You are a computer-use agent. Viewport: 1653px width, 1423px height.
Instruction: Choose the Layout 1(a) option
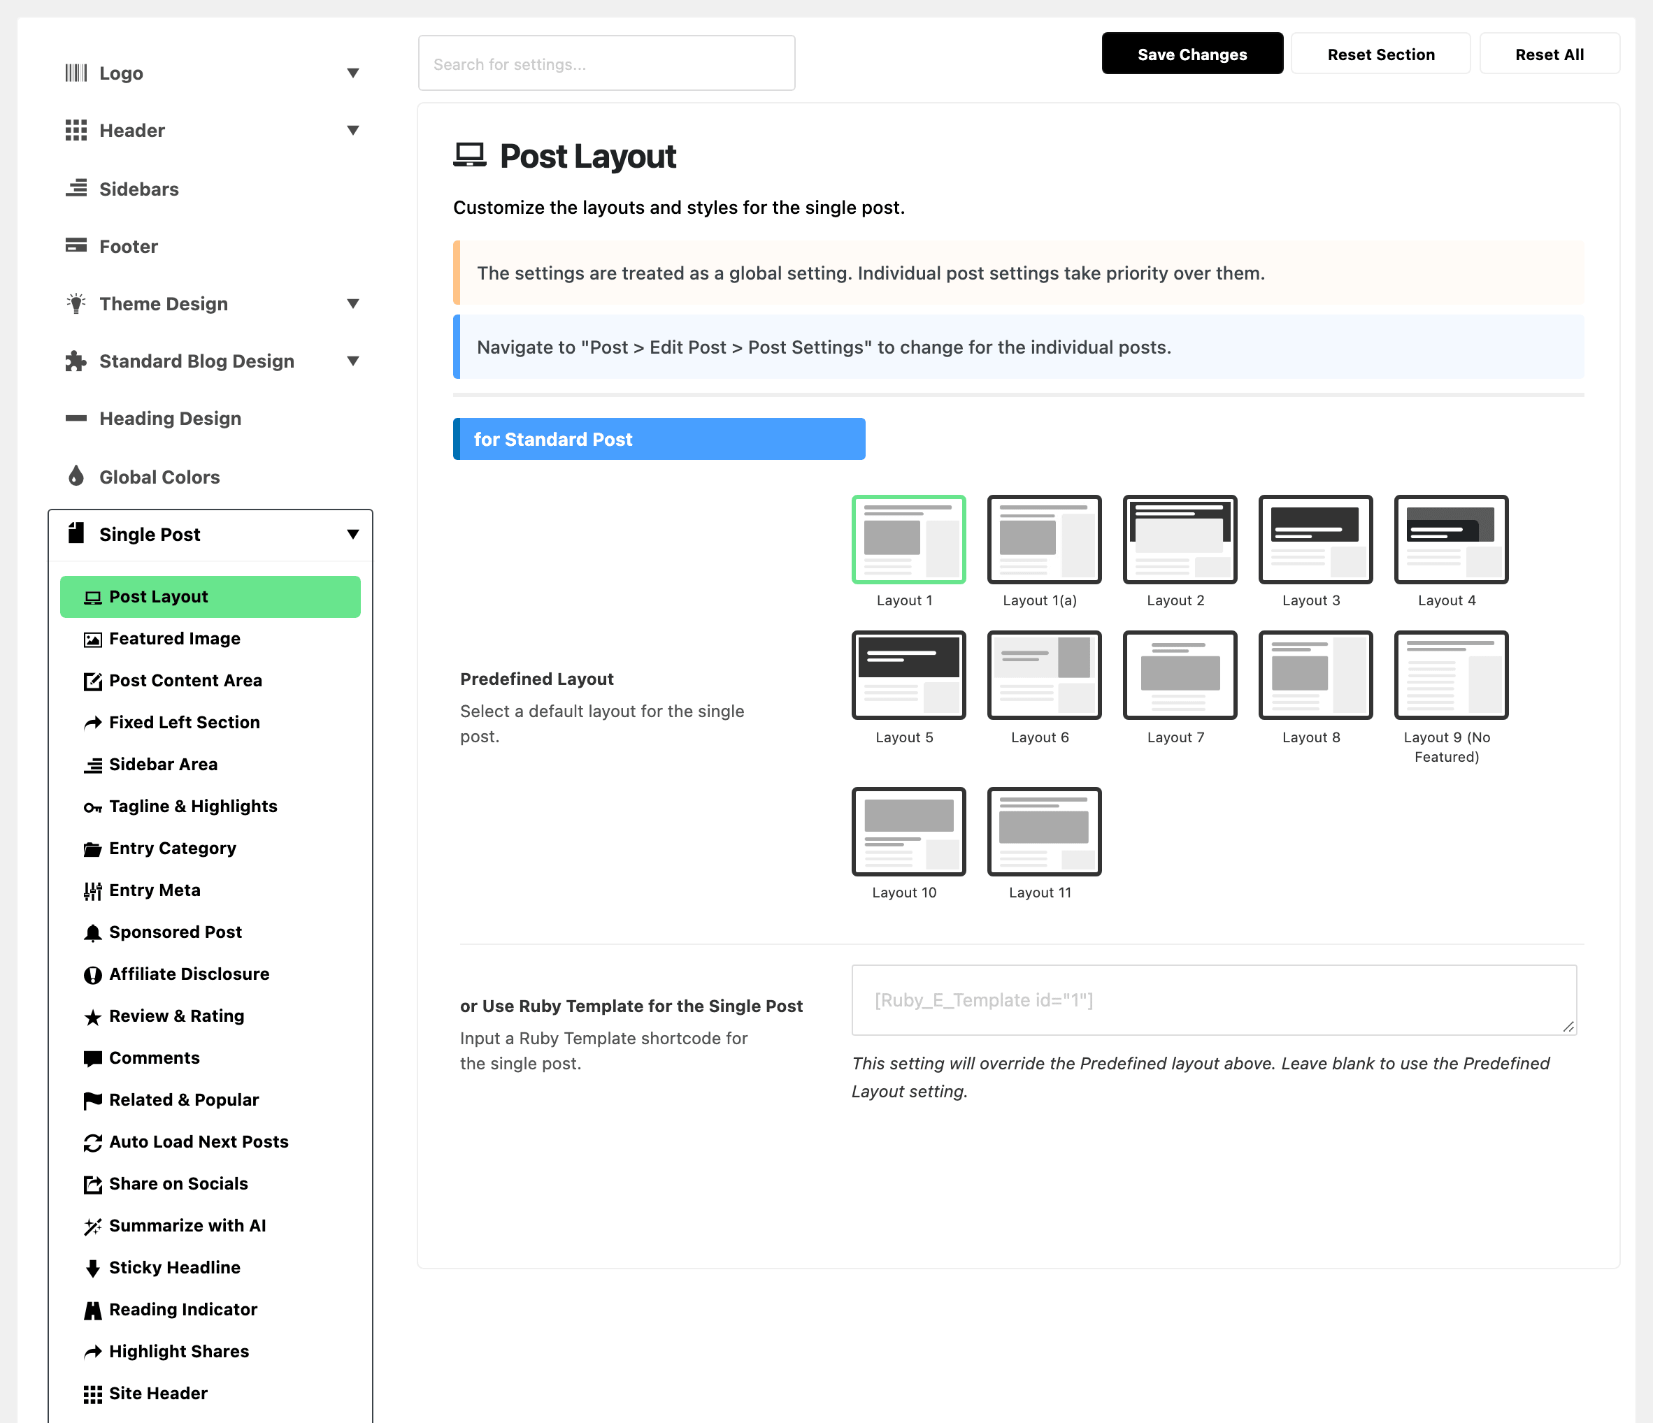[x=1044, y=540]
